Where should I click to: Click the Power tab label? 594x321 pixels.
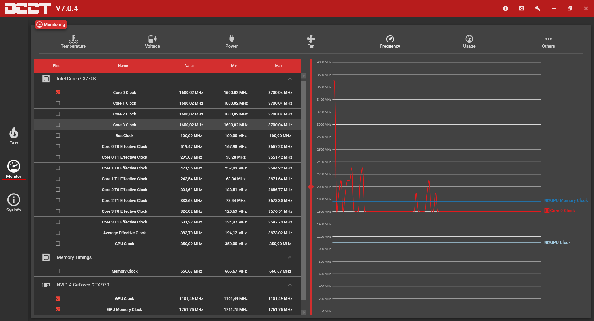(x=232, y=46)
